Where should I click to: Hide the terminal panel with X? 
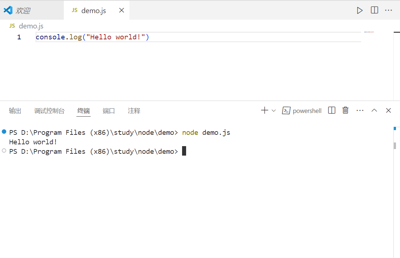(x=388, y=110)
